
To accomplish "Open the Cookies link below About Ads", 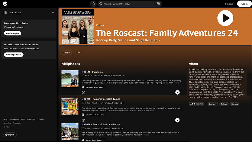I will coord(6,127).
